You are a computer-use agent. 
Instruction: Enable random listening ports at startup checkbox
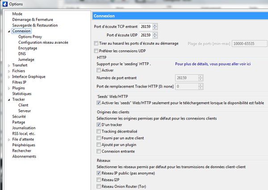coord(96,43)
